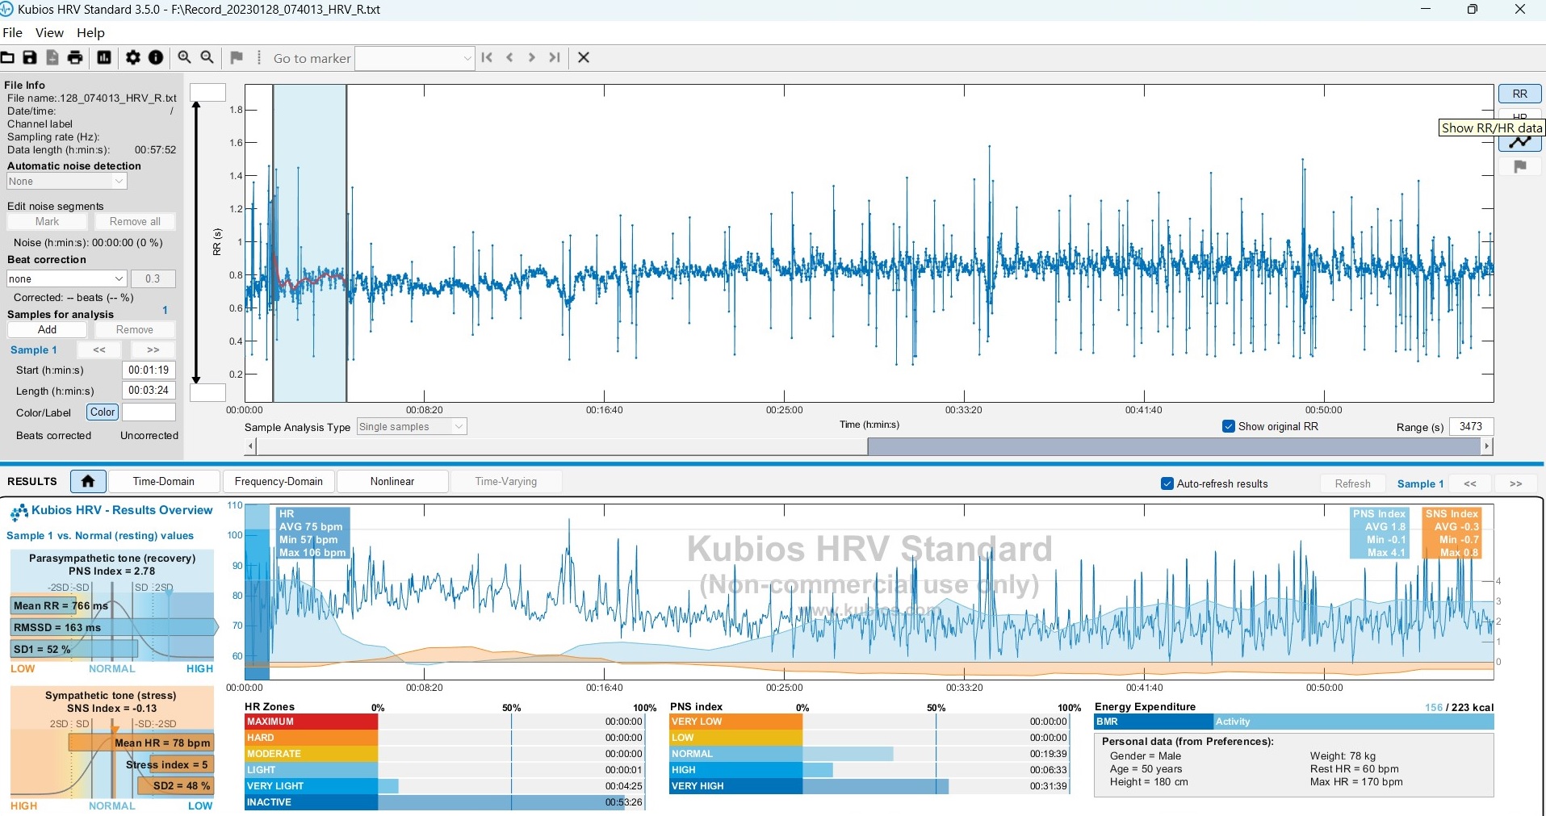Screen dimensions: 1546x816
Task: Open the View menu
Action: point(49,32)
